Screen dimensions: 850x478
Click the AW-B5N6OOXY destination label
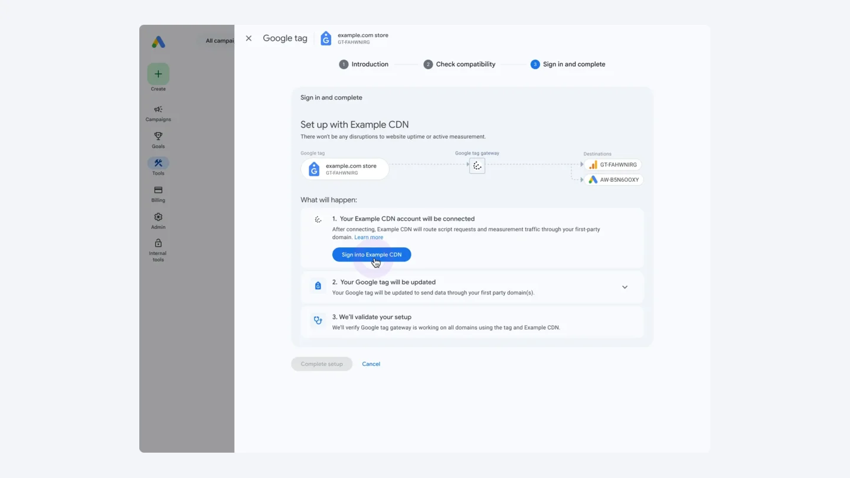pyautogui.click(x=619, y=180)
